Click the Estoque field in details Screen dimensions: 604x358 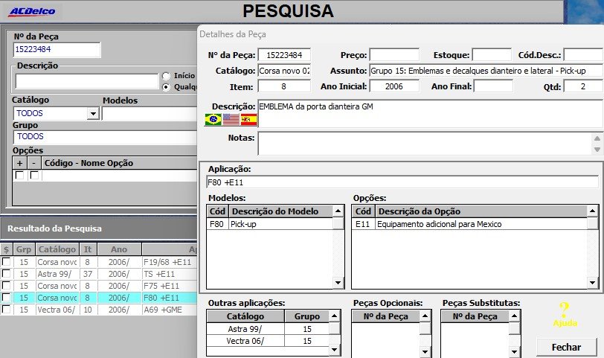pos(492,55)
